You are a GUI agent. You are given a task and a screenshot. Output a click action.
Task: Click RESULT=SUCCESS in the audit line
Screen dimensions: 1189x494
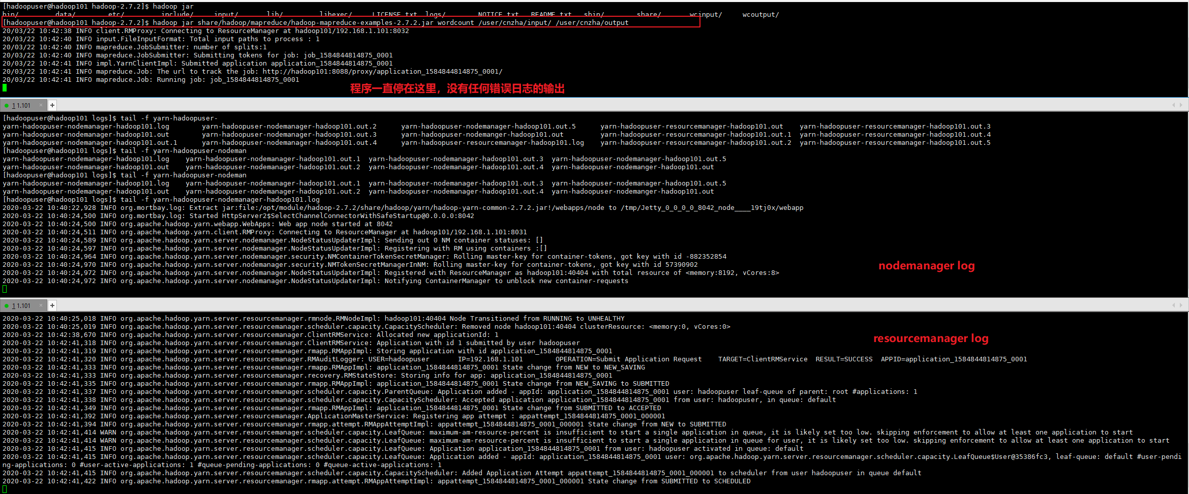[844, 359]
